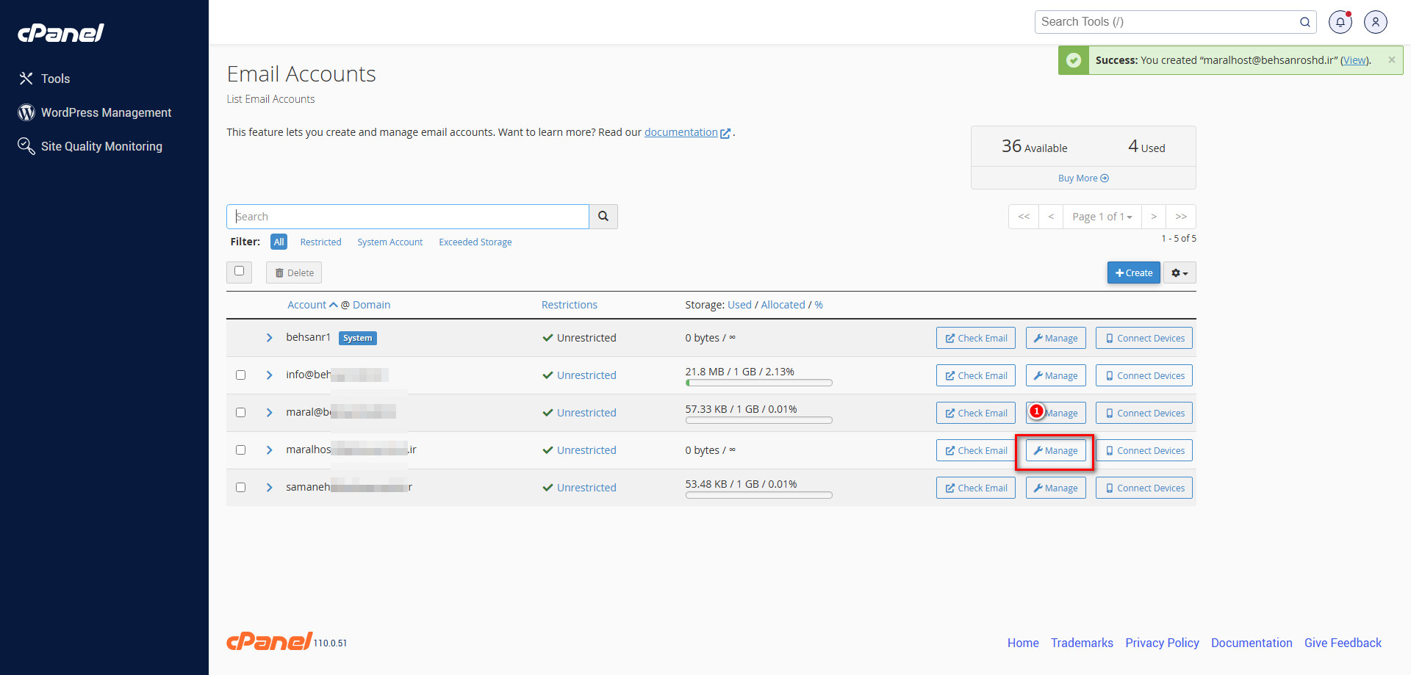The height and width of the screenshot is (675, 1411).
Task: Expand the samaneh email account row details
Action: pos(269,487)
